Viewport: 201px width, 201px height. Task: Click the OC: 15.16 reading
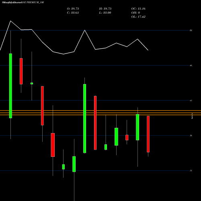click(138, 9)
